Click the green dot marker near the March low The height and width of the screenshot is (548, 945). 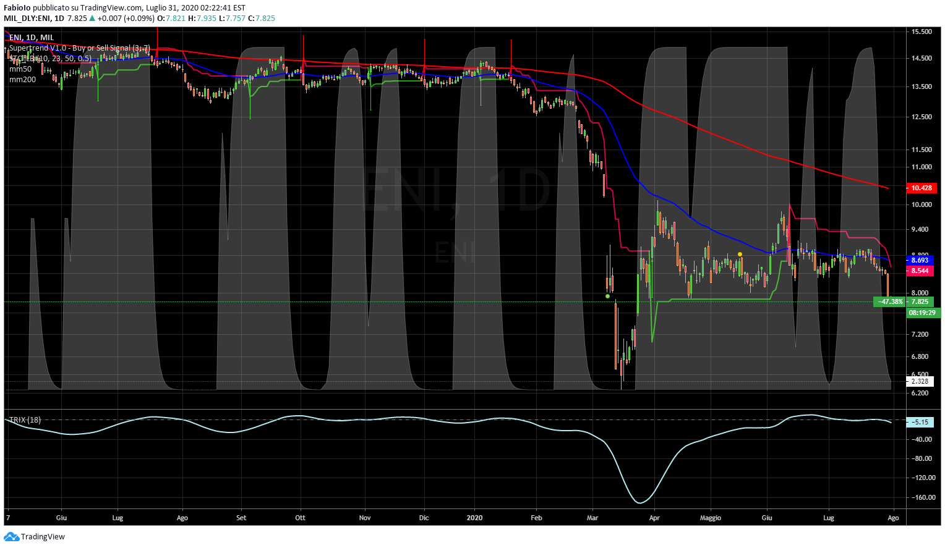(608, 297)
